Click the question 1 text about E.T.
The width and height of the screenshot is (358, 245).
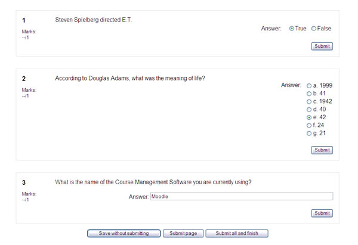[94, 20]
